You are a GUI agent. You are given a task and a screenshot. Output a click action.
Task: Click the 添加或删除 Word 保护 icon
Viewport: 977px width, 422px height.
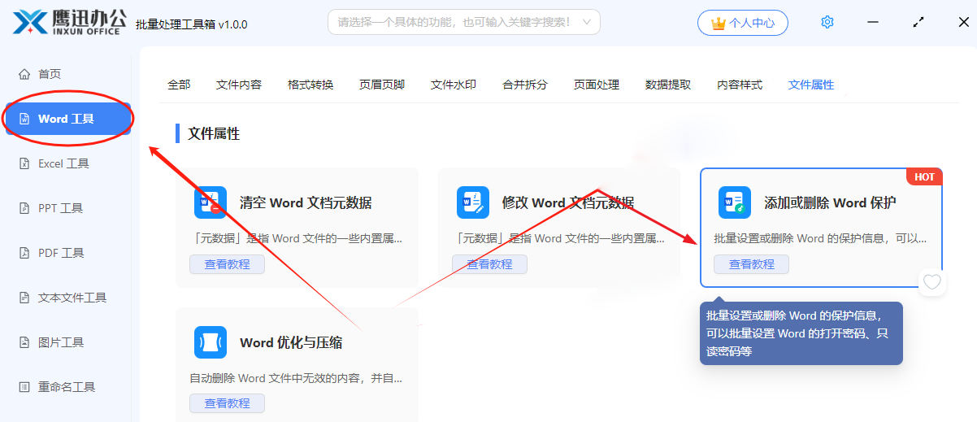[x=735, y=202]
